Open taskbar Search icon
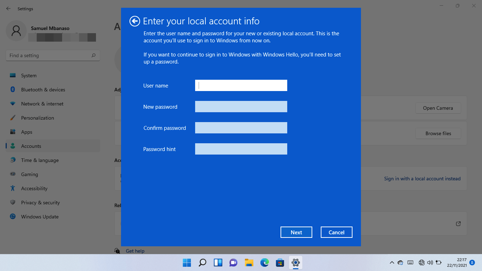This screenshot has width=482, height=271. click(202, 263)
